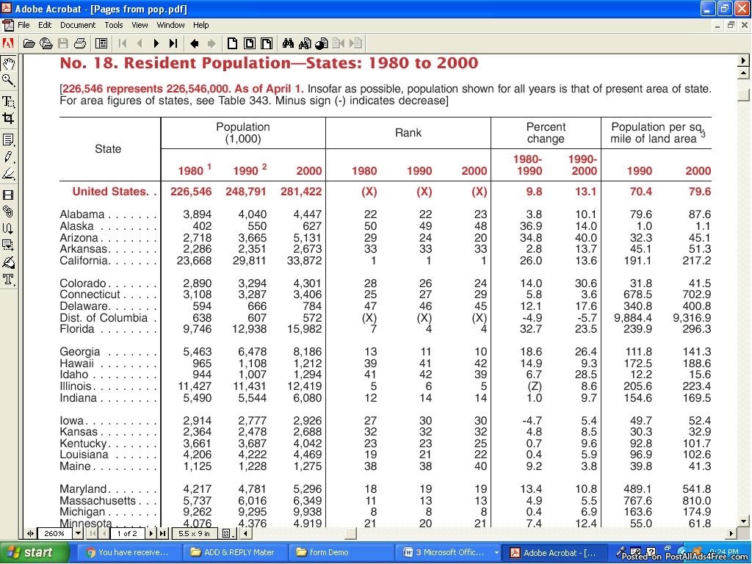This screenshot has width=752, height=564.
Task: Click the Open file folder icon
Action: 29,43
